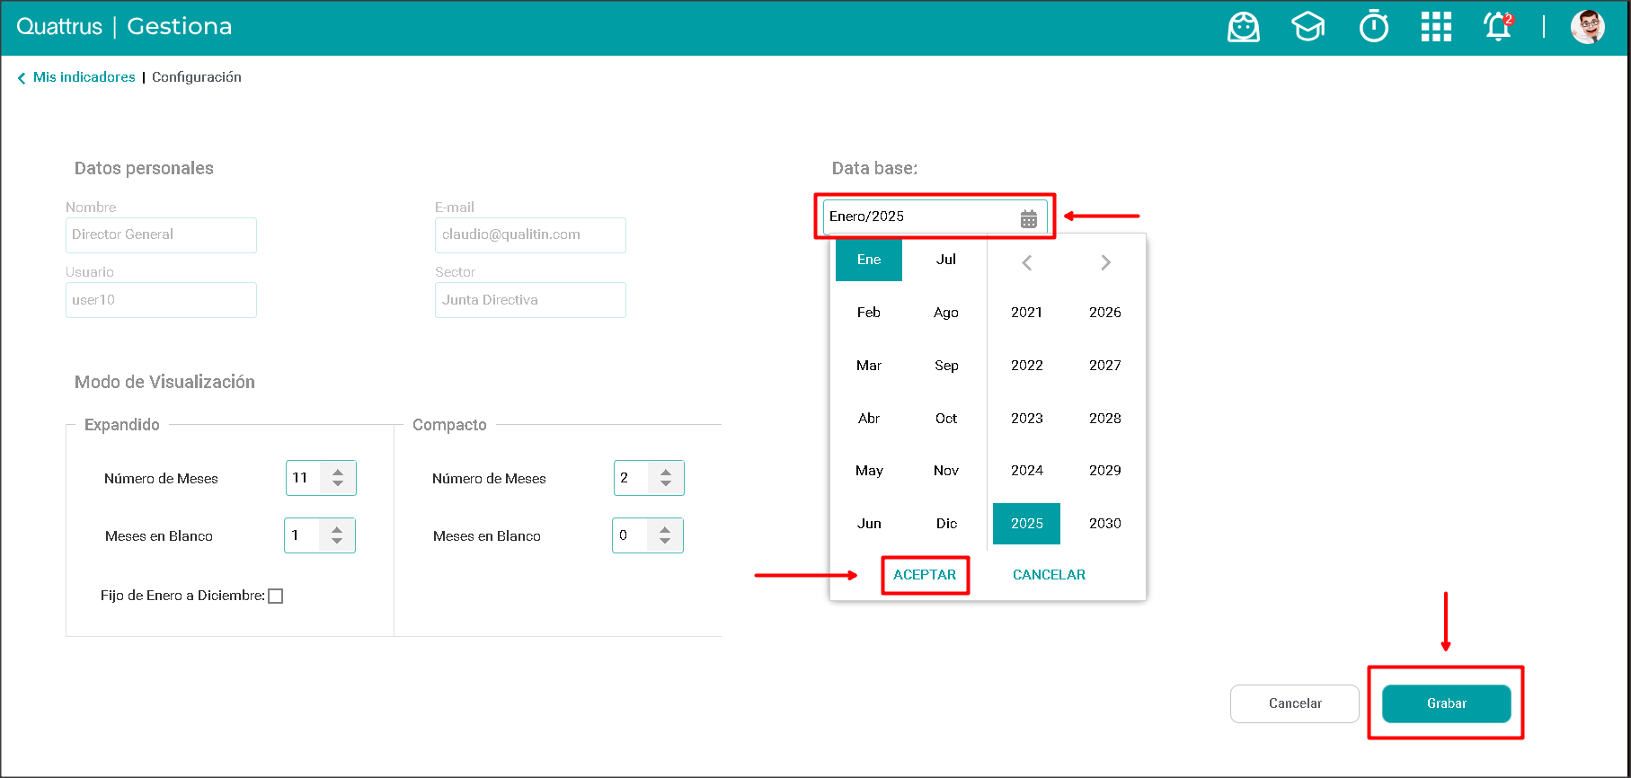
Task: Click the graduation cap training icon
Action: coord(1307,27)
